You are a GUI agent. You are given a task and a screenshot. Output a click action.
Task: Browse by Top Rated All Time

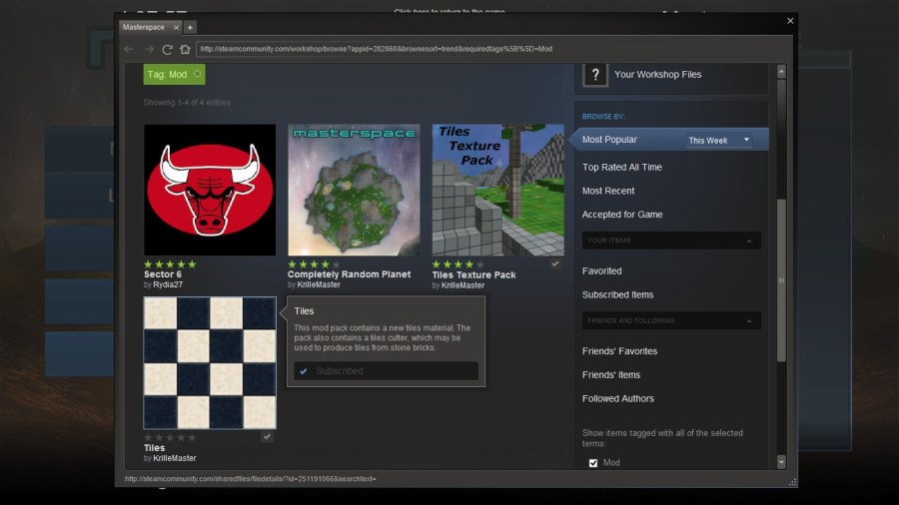pos(621,168)
